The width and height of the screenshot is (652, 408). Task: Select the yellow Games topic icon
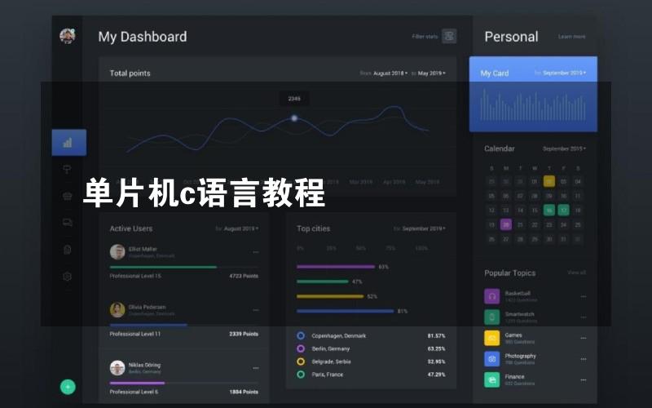(x=491, y=338)
